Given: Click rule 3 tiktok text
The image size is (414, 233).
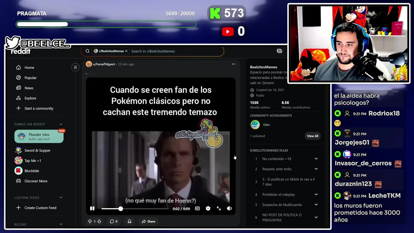Looking at the screenshot, I should click(289, 182).
